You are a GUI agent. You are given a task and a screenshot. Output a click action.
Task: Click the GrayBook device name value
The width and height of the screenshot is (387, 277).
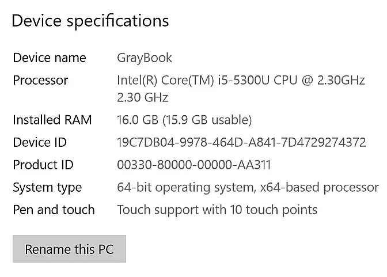(145, 58)
